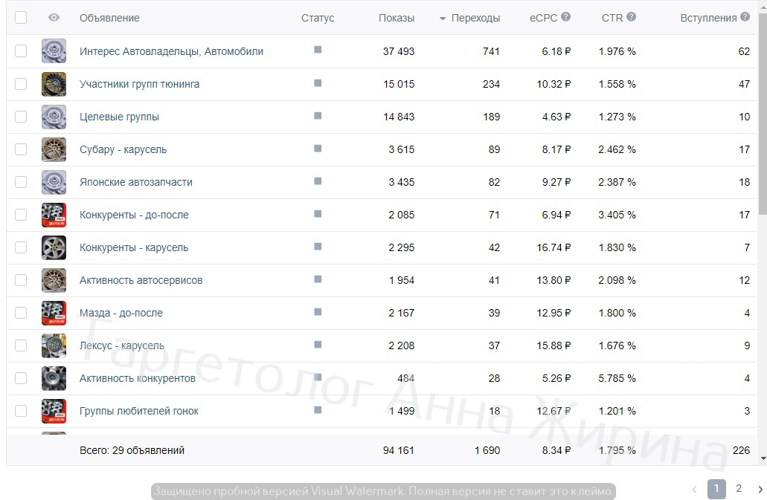This screenshot has width=767, height=500.
Task: Open the Целевые группы ad link
Action: (x=119, y=117)
